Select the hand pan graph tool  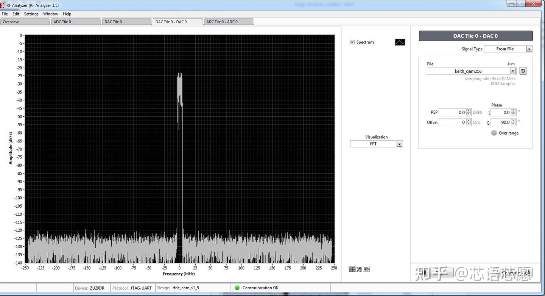click(x=366, y=269)
